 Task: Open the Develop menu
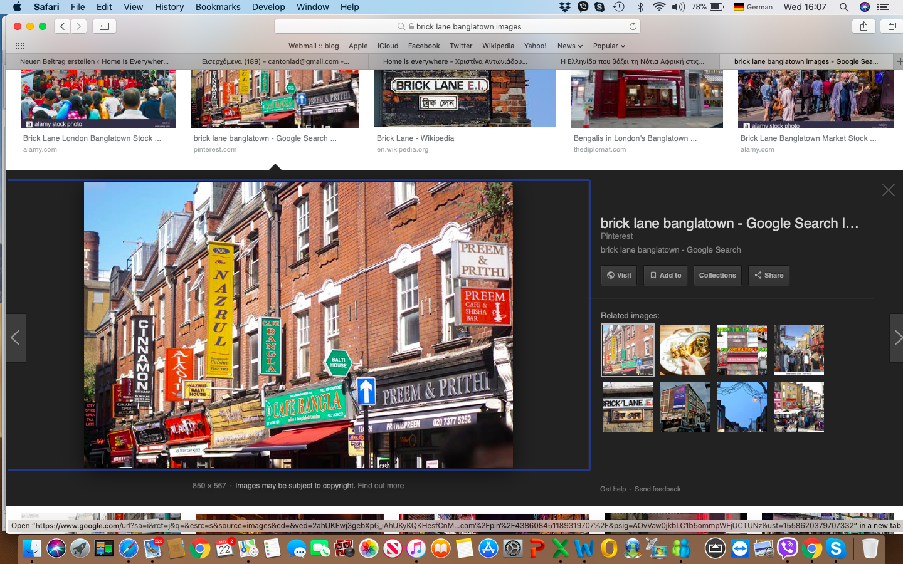click(268, 7)
